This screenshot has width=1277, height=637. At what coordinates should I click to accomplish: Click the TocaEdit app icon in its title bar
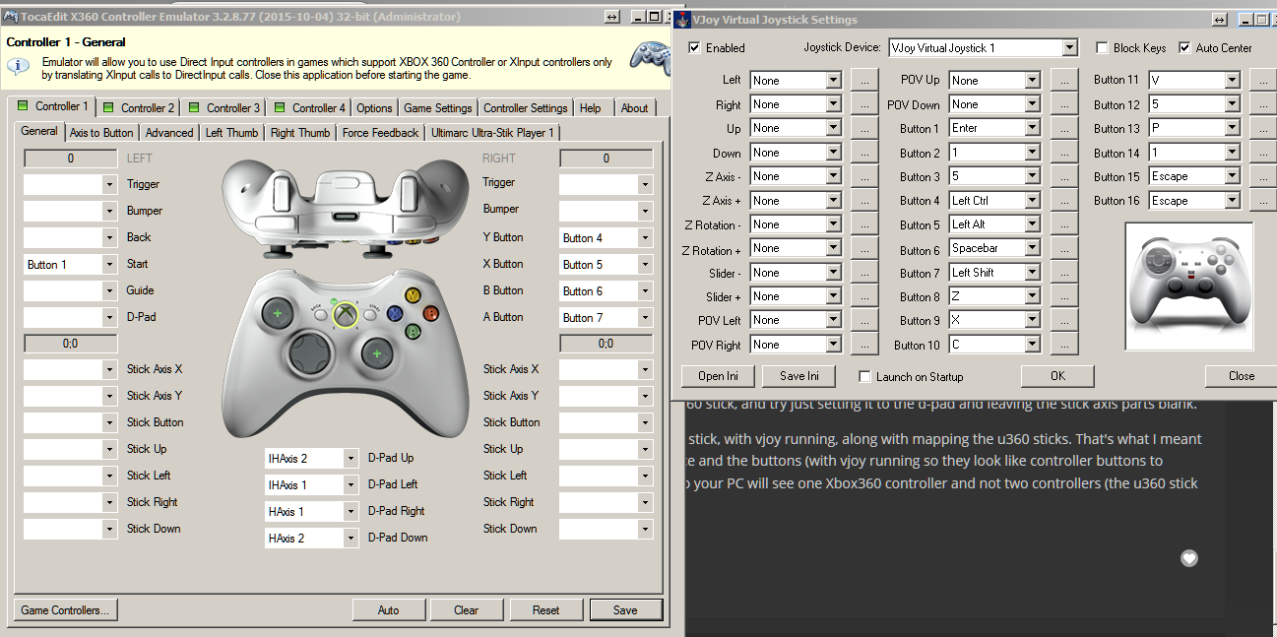10,17
